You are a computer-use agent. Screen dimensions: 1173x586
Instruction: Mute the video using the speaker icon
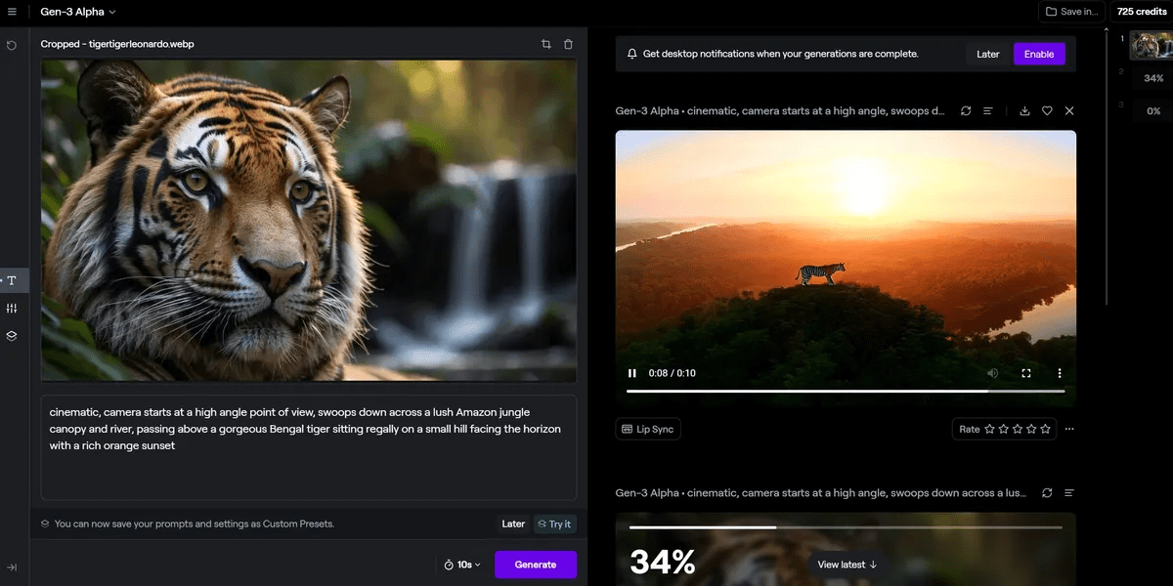(992, 373)
